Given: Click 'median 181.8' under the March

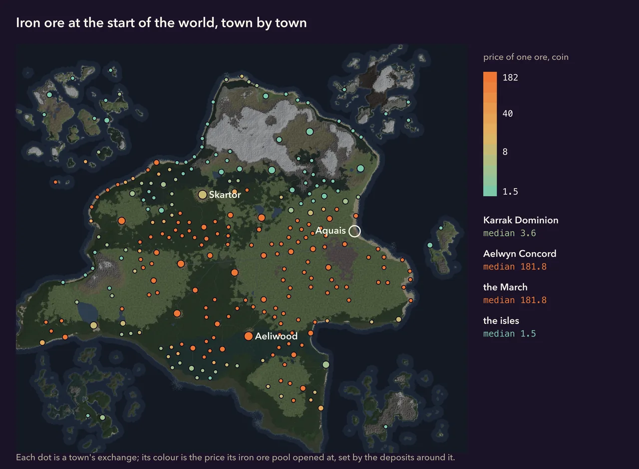Looking at the screenshot, I should tap(515, 300).
